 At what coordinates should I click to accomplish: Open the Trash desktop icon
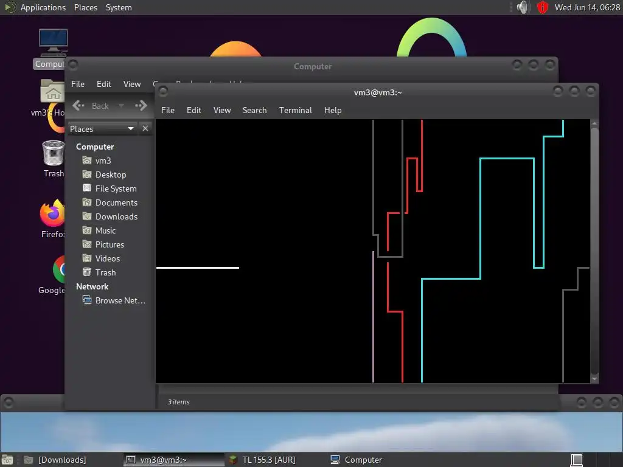[x=54, y=153]
